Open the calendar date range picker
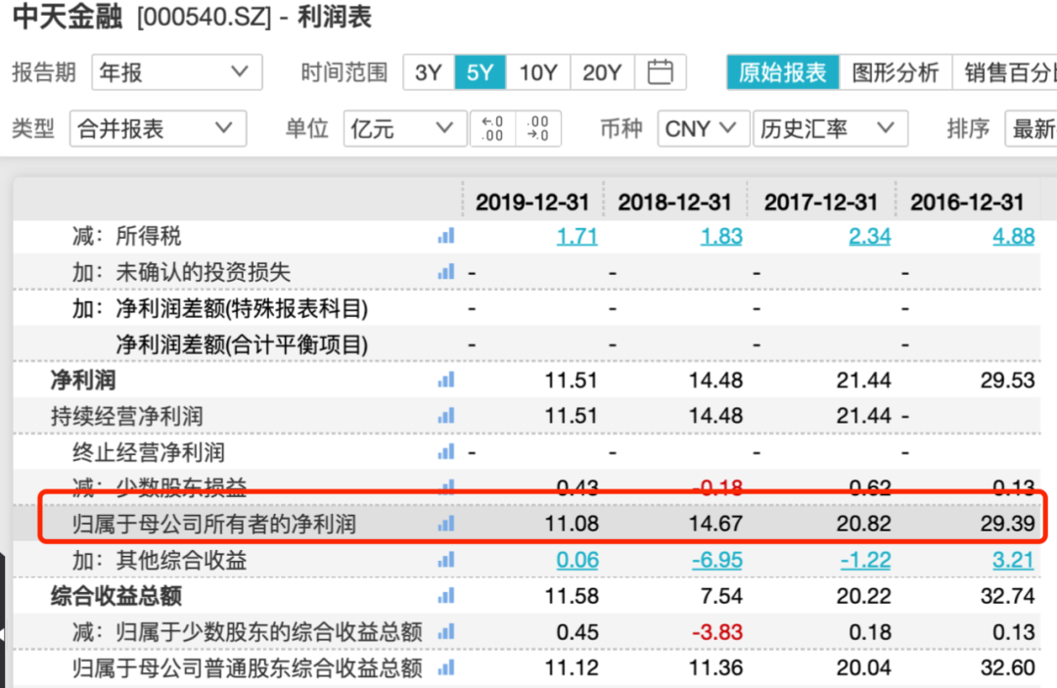Image resolution: width=1057 pixels, height=688 pixels. click(x=660, y=72)
